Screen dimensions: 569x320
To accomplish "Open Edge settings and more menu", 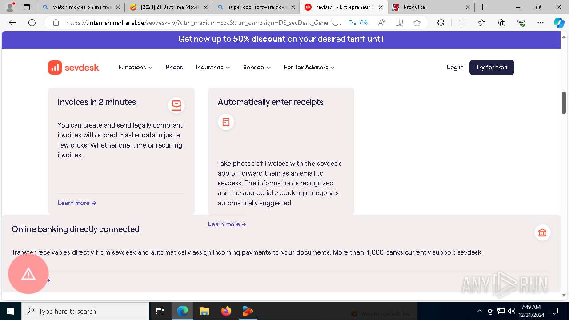I will 541,23.
